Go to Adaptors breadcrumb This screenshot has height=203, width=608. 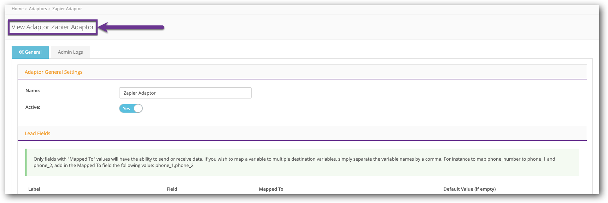(x=38, y=9)
